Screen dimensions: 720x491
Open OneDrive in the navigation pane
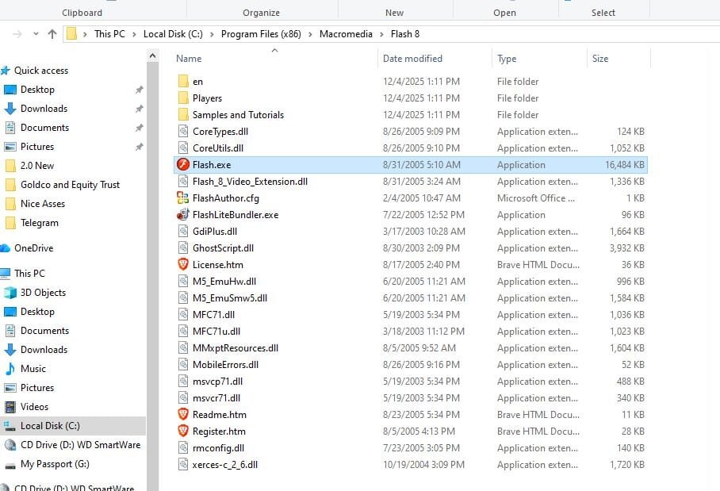tap(33, 248)
